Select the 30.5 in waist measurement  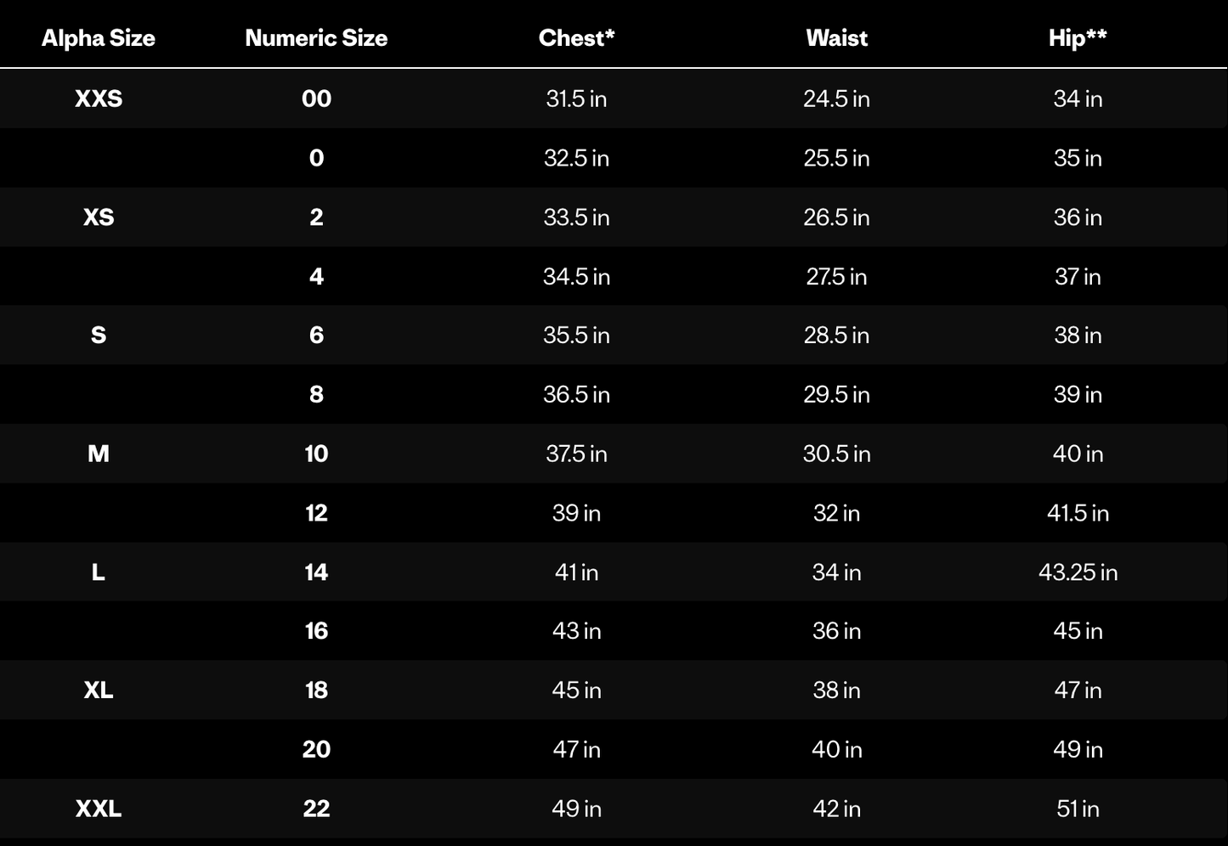click(836, 454)
